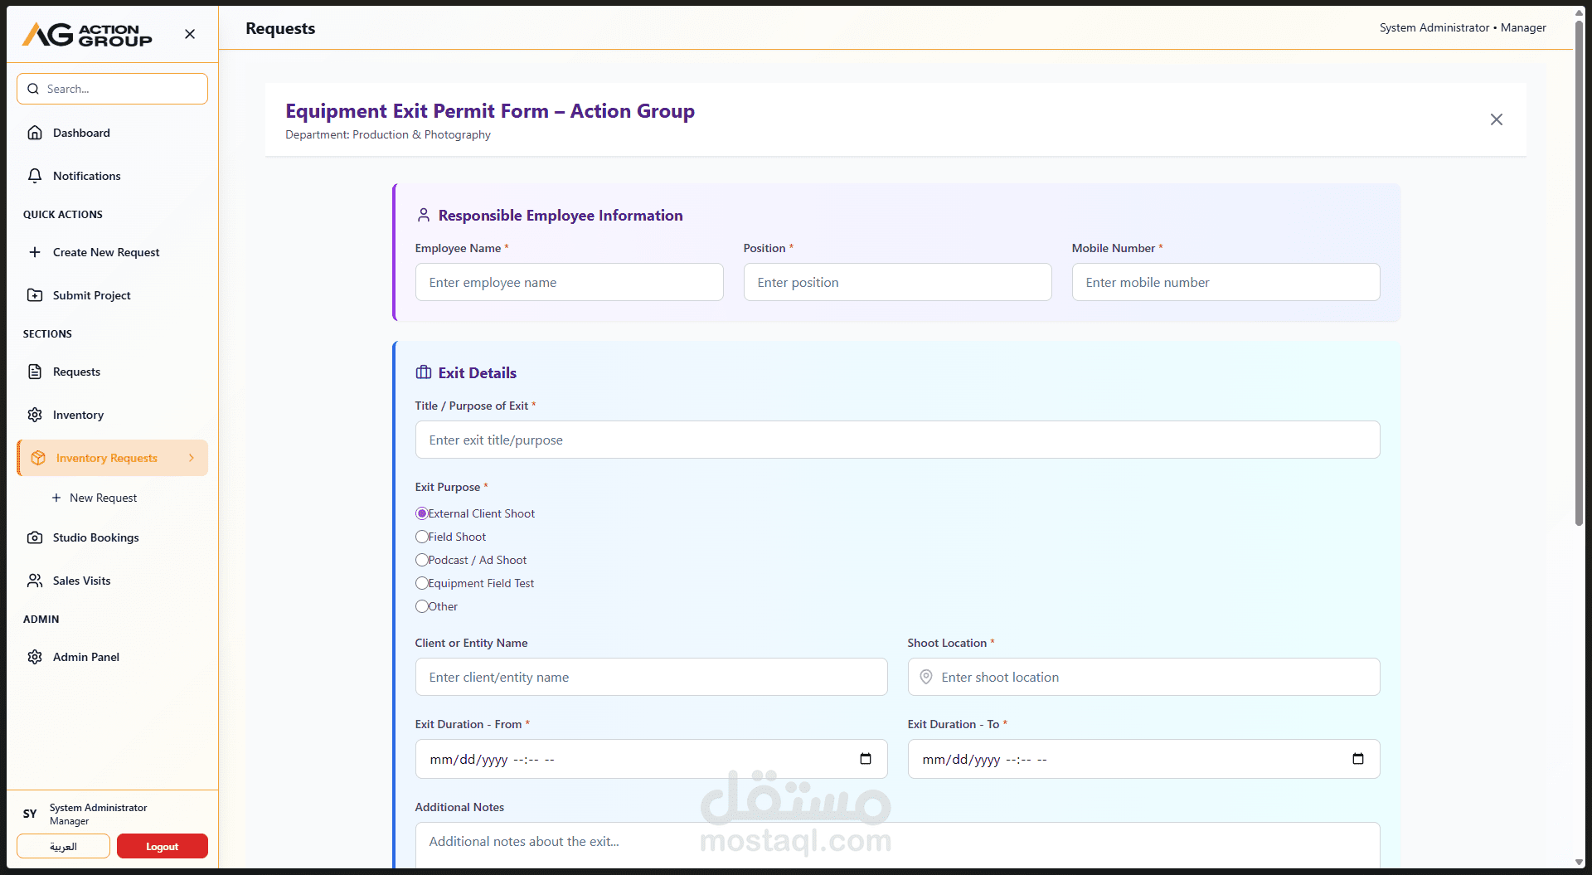Click the Exit Duration From date field
The image size is (1592, 875).
coord(651,759)
